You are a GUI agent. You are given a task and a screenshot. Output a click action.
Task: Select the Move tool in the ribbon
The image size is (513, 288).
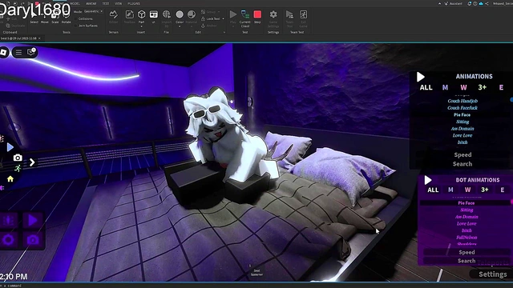coord(45,18)
